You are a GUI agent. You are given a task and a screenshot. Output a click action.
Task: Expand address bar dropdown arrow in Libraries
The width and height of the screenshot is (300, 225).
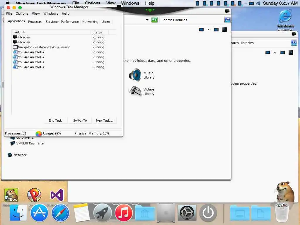(147, 20)
